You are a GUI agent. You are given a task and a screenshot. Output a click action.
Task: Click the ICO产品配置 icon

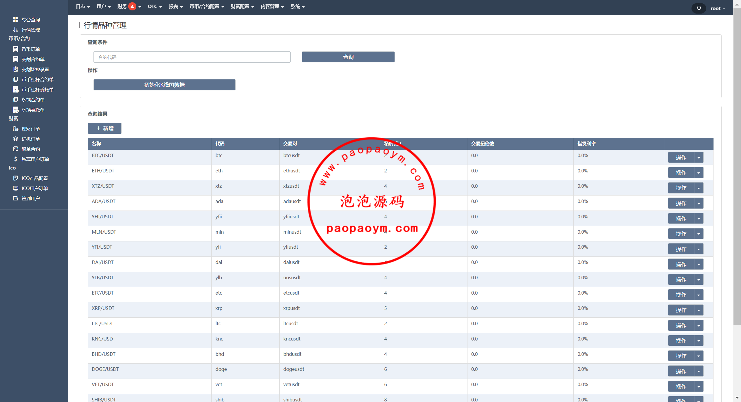click(16, 178)
